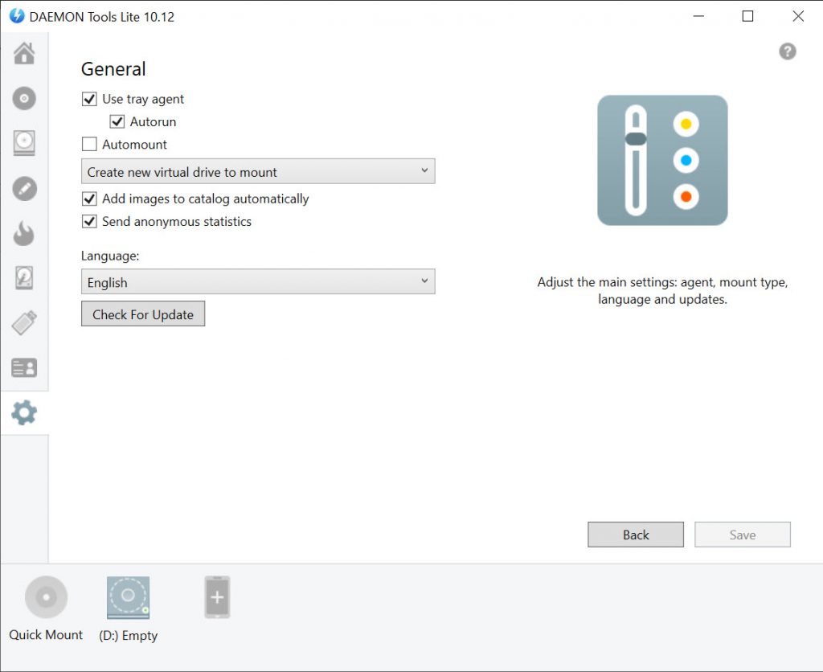The height and width of the screenshot is (672, 823).
Task: Open the Home section in sidebar
Action: 24,54
